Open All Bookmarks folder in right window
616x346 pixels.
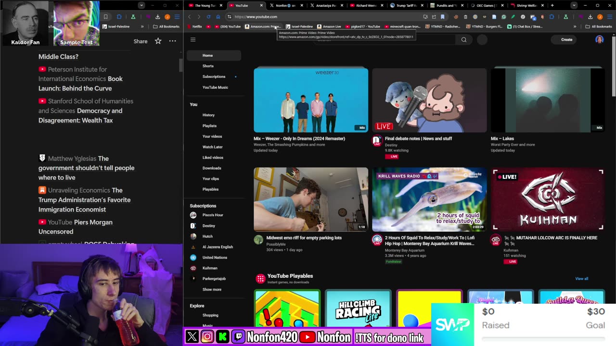point(599,26)
